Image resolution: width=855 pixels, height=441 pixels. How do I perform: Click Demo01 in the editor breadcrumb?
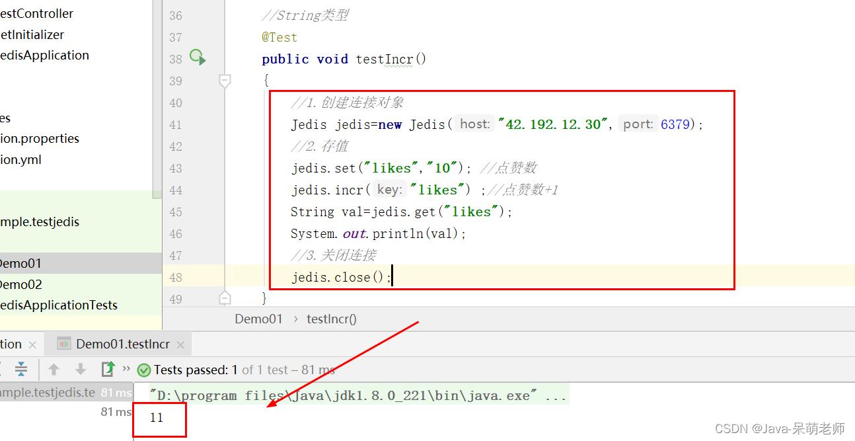pyautogui.click(x=258, y=319)
